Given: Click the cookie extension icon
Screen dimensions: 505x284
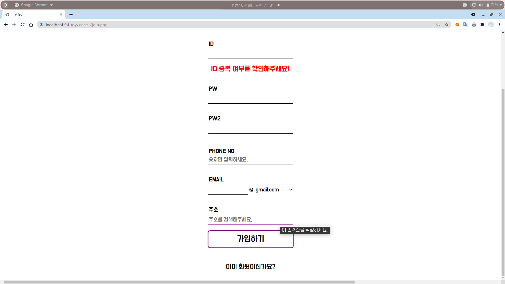Looking at the screenshot, I should pos(457,24).
